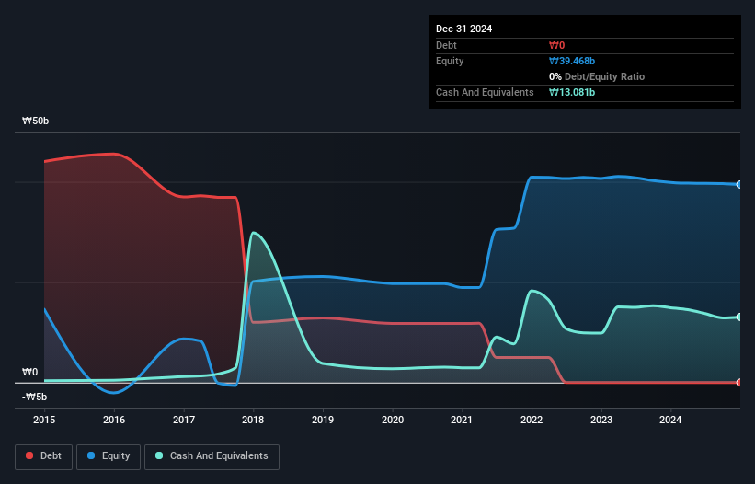Click the ₩50b y-axis label
Image resolution: width=755 pixels, height=484 pixels.
pos(36,121)
